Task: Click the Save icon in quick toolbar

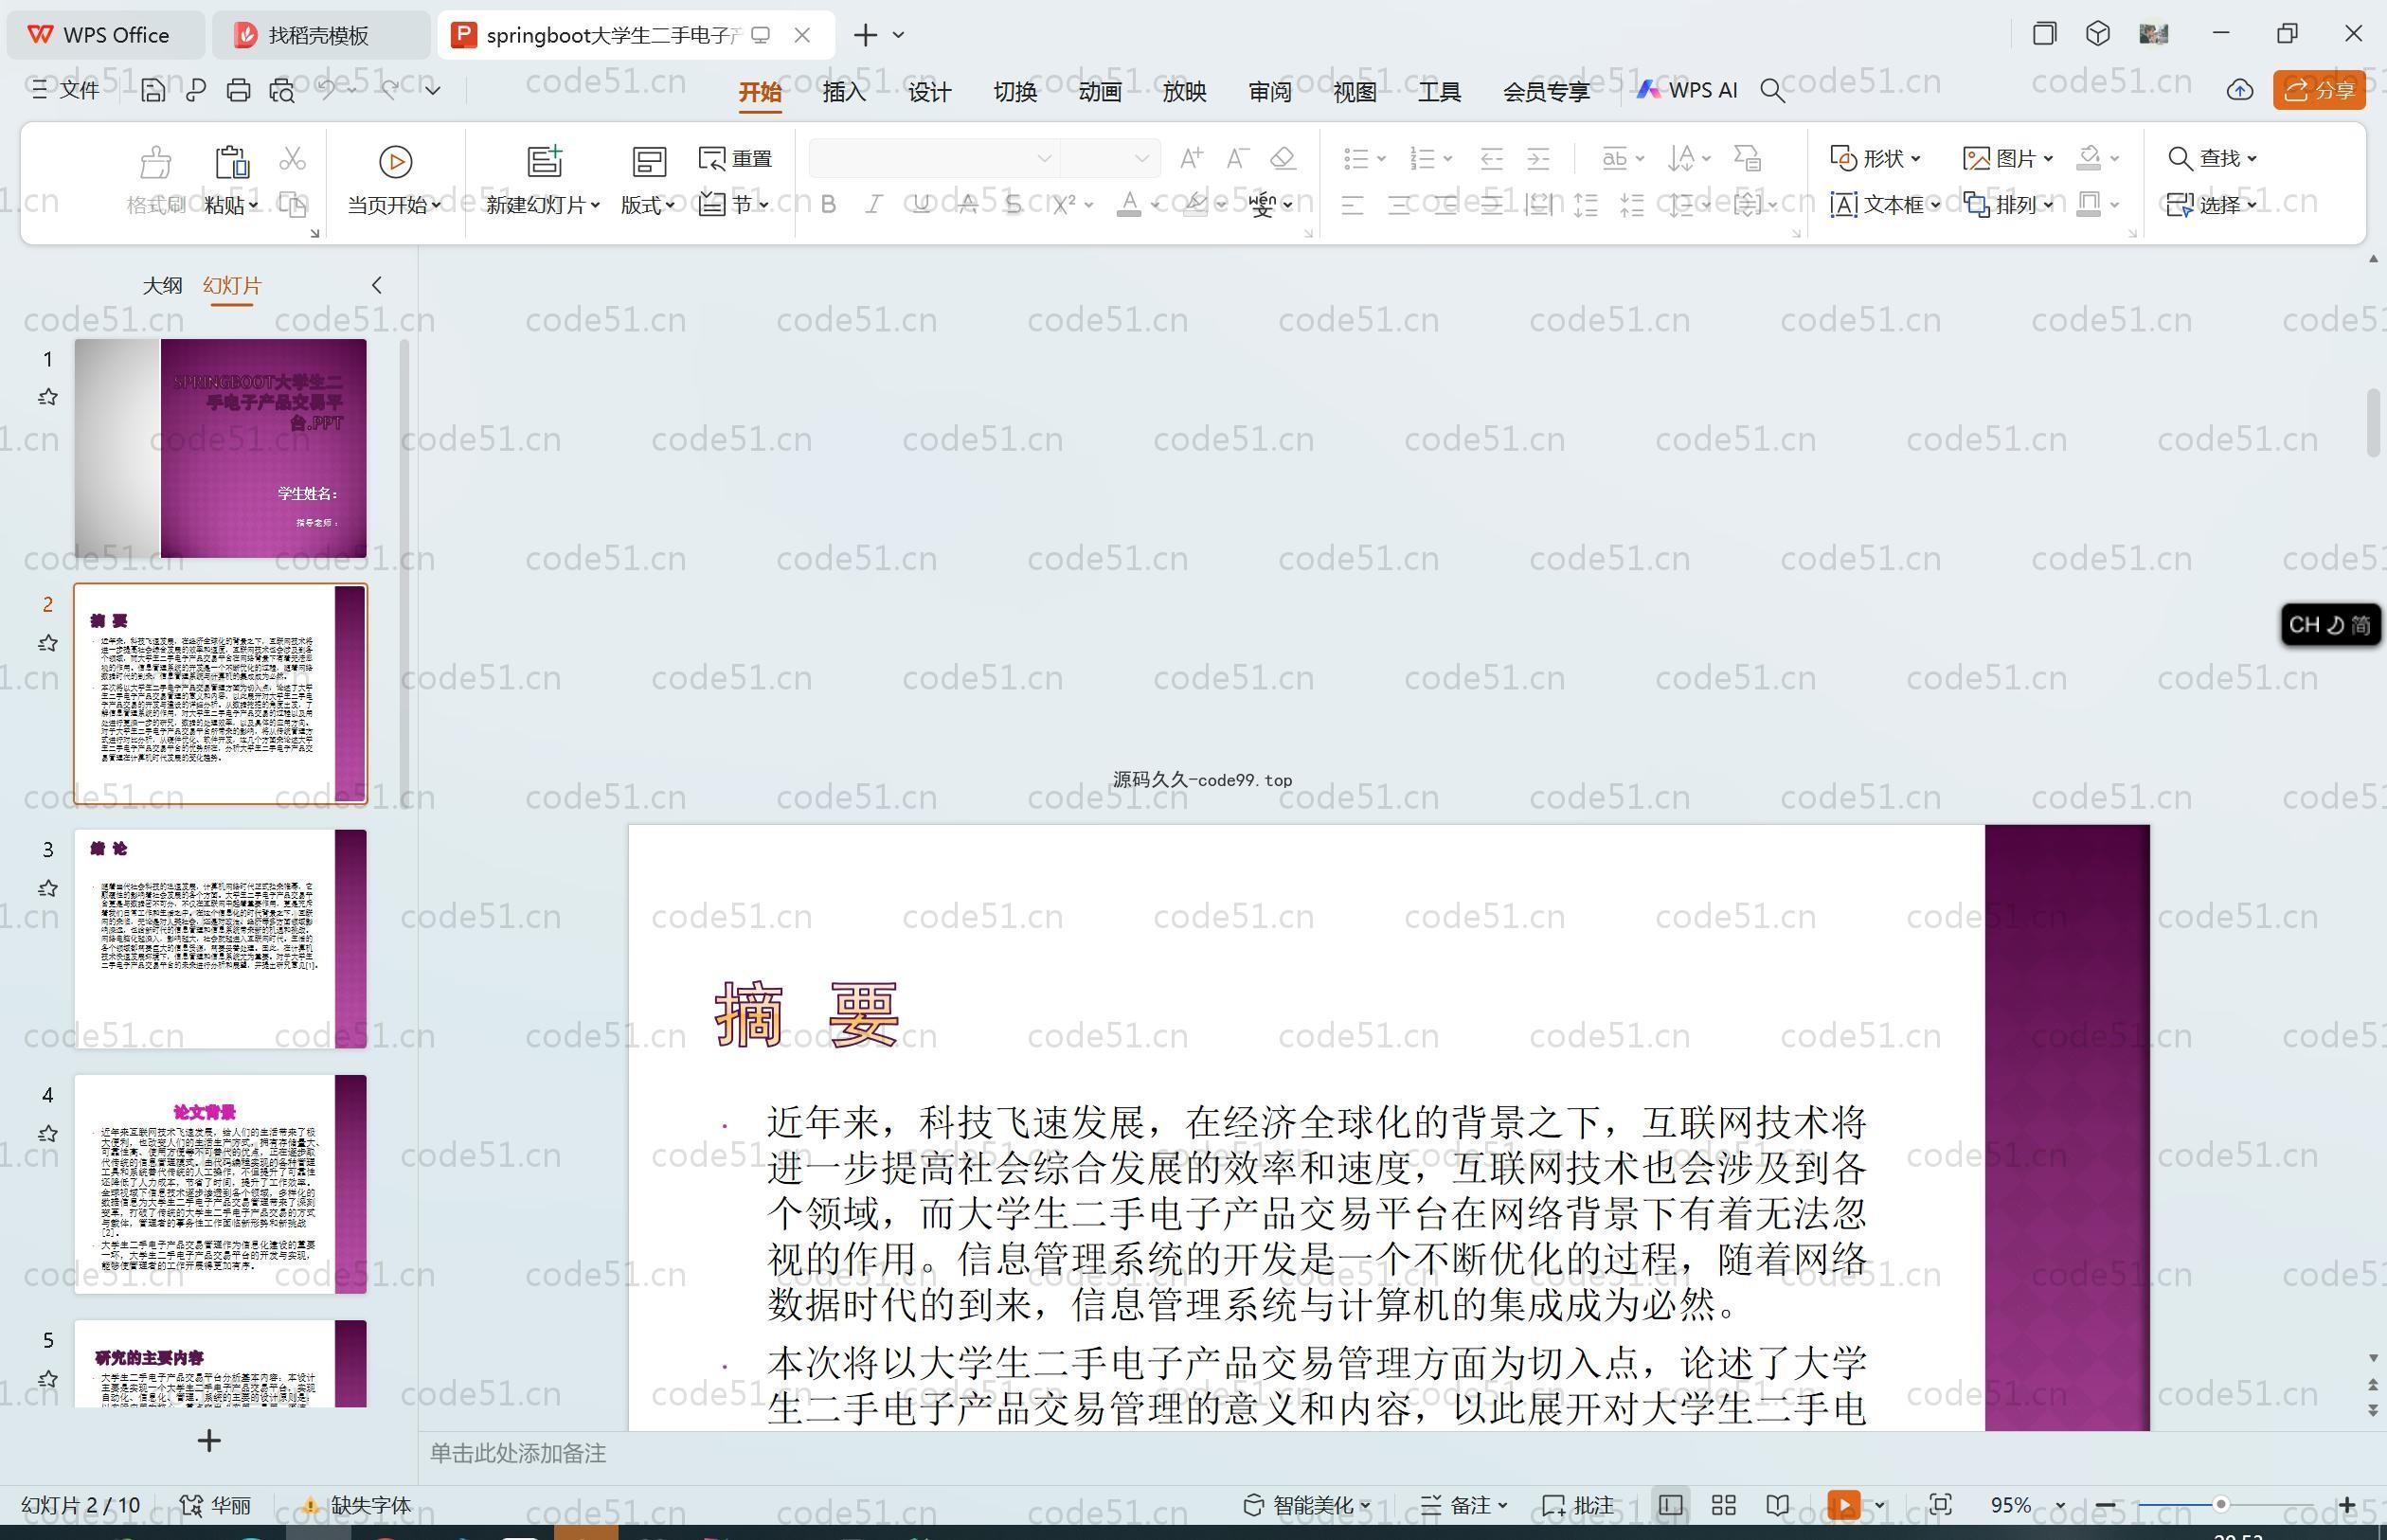Action: tap(153, 91)
